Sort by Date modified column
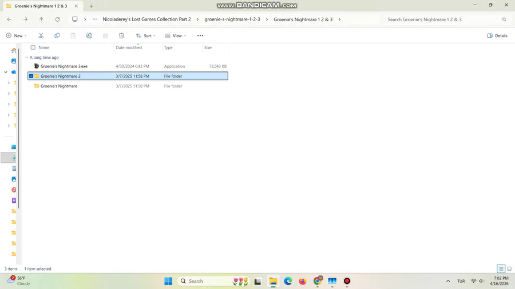The image size is (515, 289). (129, 47)
